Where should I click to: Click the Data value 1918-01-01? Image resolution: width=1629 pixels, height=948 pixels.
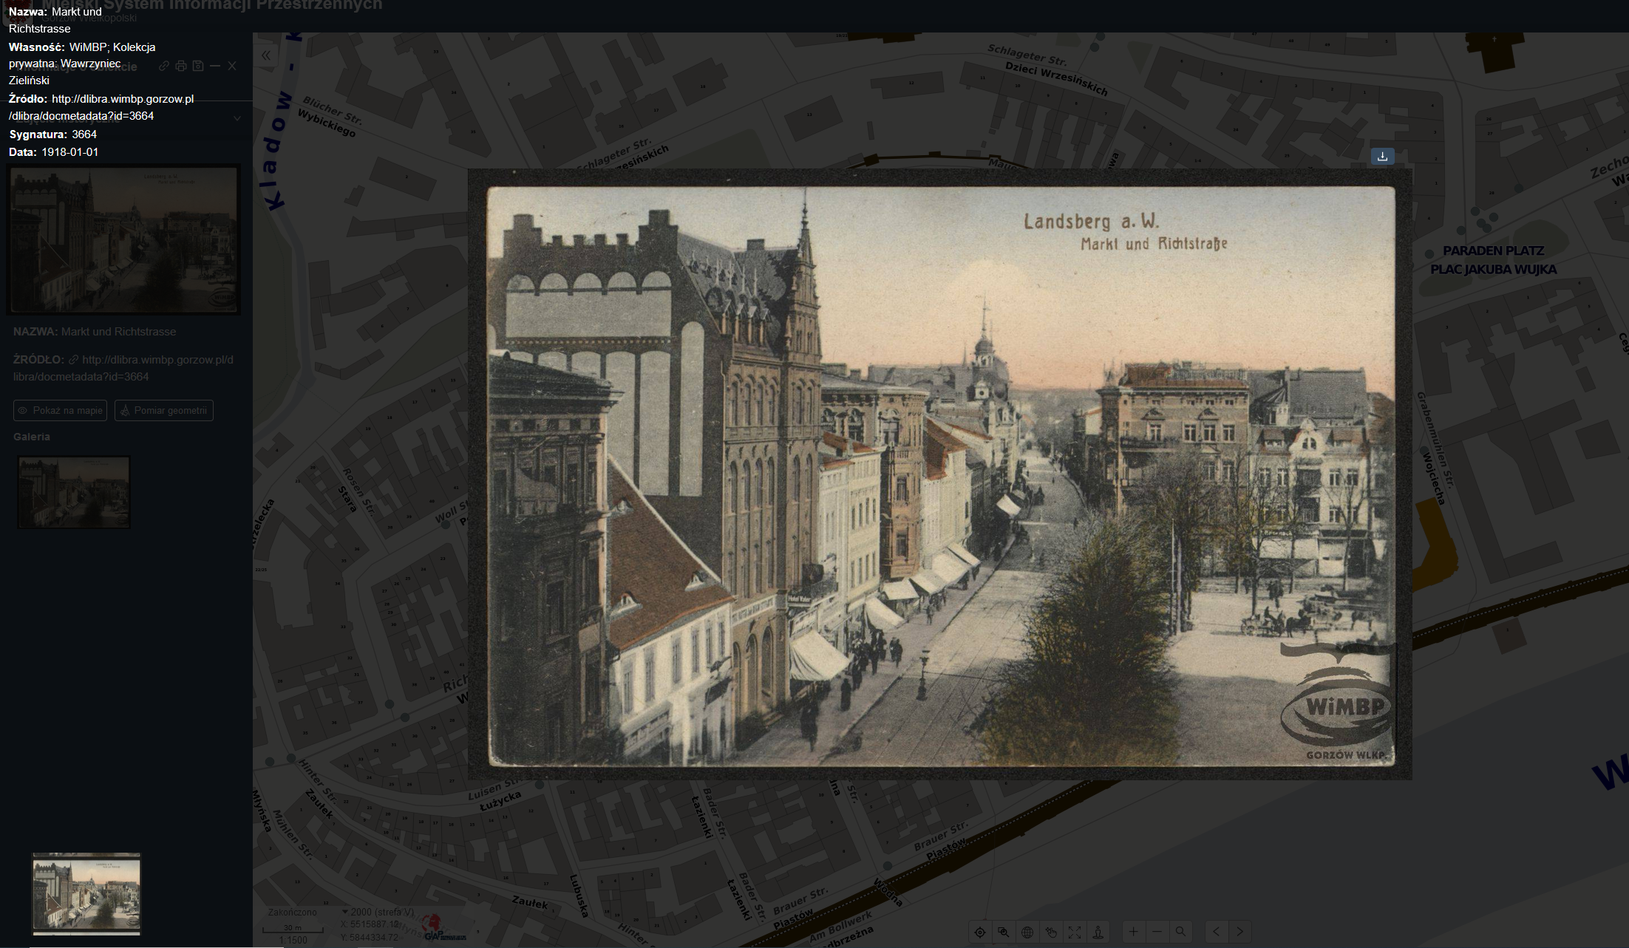tap(70, 152)
